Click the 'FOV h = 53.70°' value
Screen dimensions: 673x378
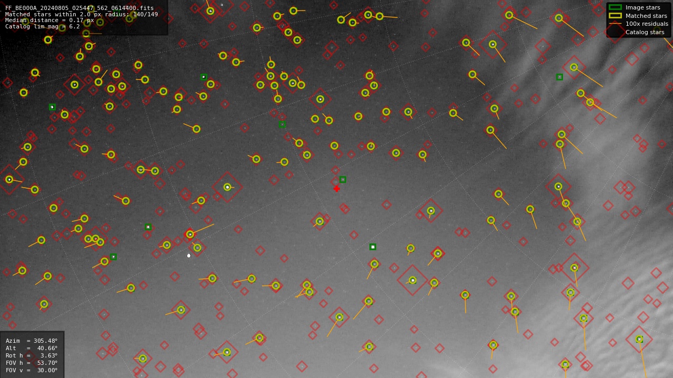[32, 363]
